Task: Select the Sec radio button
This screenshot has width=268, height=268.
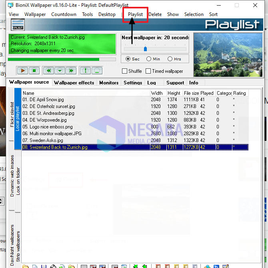Action: pos(128,59)
